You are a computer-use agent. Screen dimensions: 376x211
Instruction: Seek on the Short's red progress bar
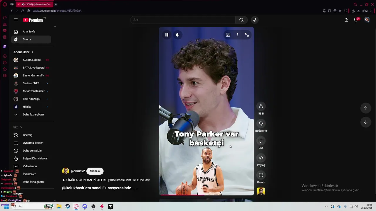click(207, 195)
